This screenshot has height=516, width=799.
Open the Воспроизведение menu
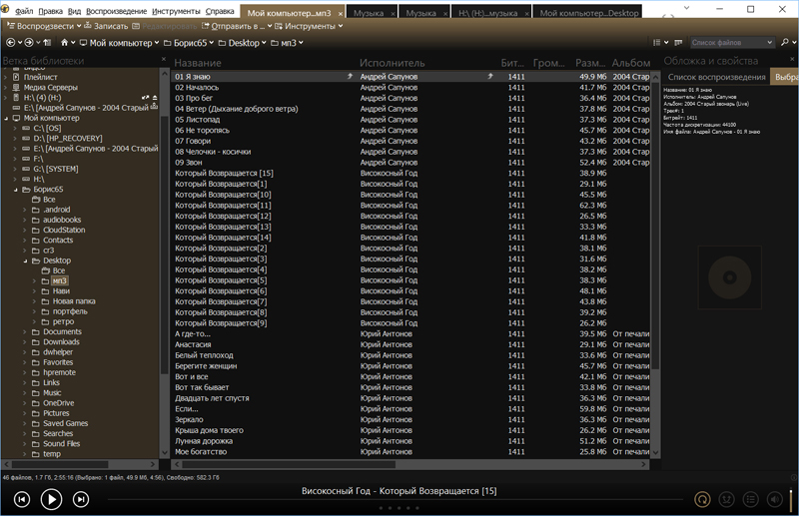coord(116,11)
